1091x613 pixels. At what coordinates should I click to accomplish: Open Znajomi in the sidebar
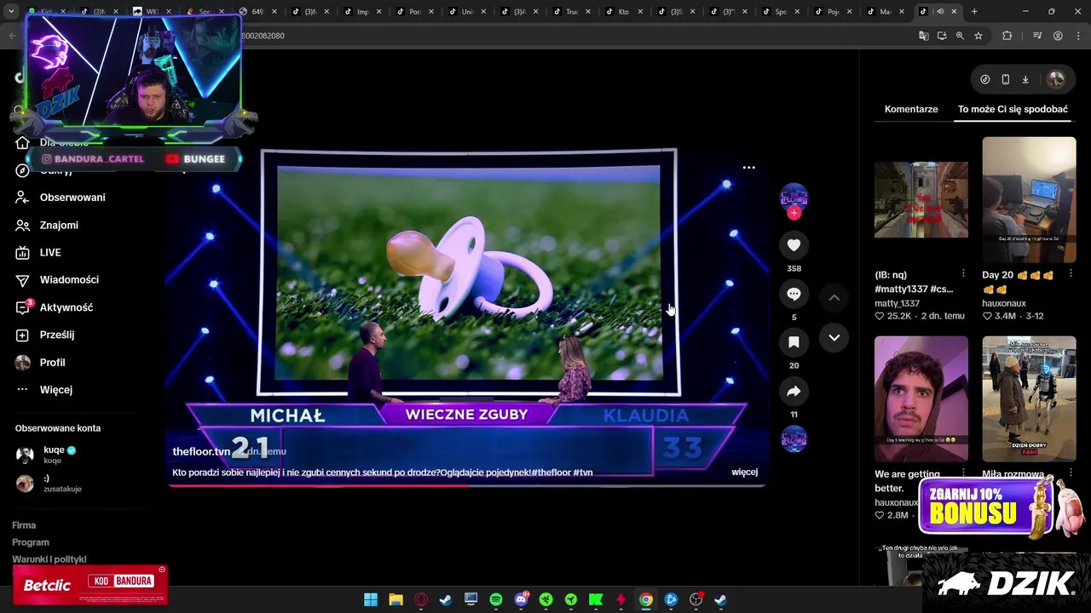(x=47, y=226)
